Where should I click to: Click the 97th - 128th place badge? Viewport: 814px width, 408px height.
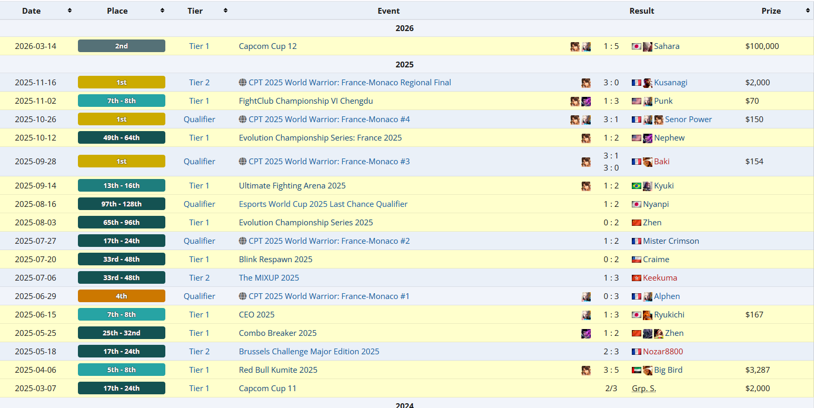tap(122, 204)
